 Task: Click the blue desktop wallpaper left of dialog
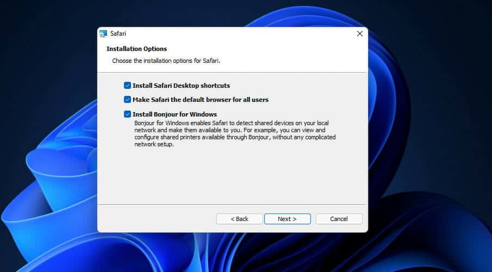click(49, 163)
